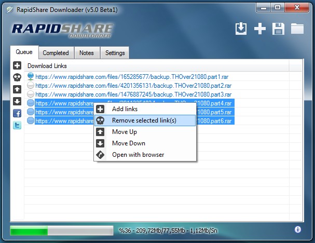Click the sidebar move-down arrow icon

[x=17, y=101]
